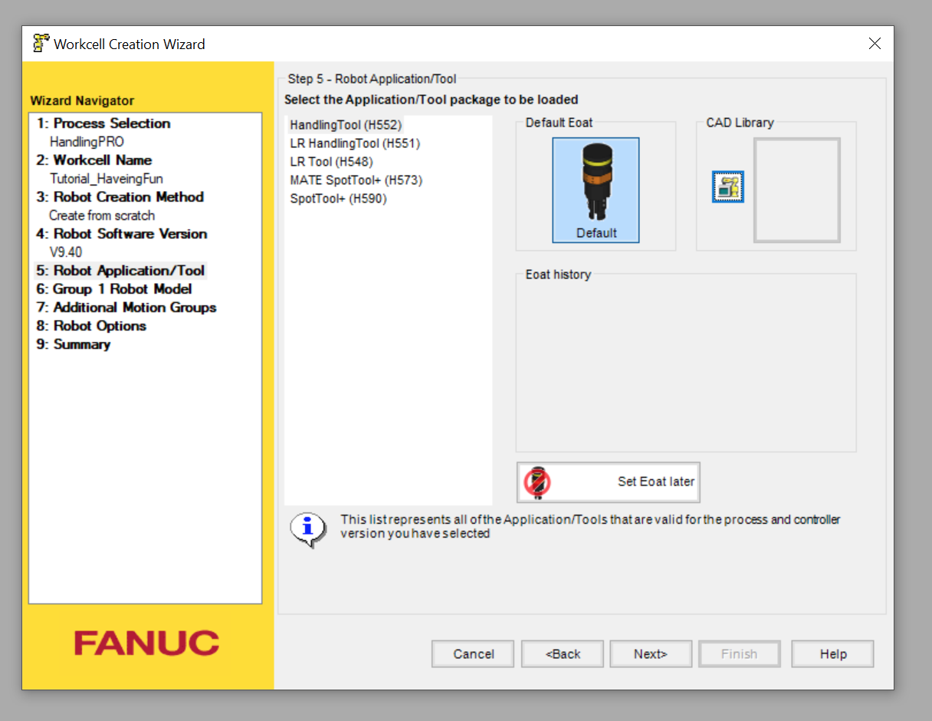Open the CAD Library robot icon

coord(728,186)
